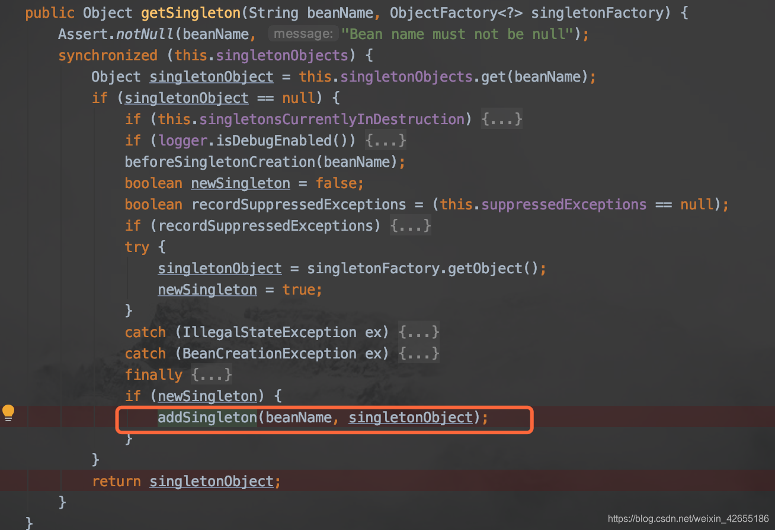Viewport: 775px width, 530px height.
Task: Click the synchronized keyword
Action: click(108, 56)
